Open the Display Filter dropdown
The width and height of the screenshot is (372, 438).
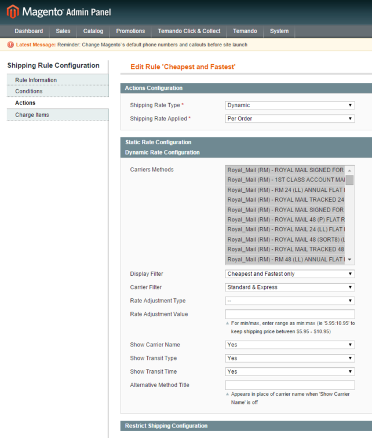point(290,273)
